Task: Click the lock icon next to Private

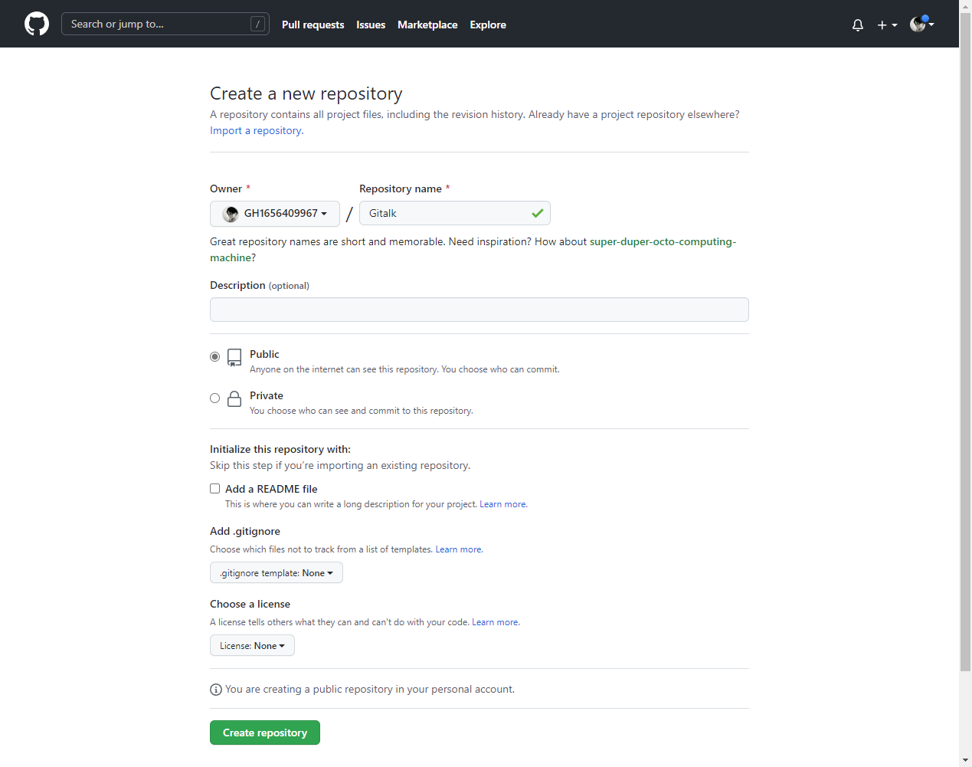Action: pos(234,398)
